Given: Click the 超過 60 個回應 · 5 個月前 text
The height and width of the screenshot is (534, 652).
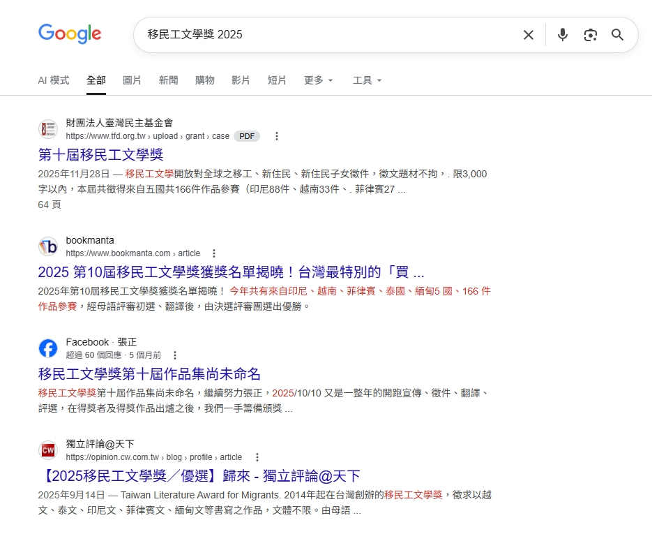Looking at the screenshot, I should coord(114,355).
